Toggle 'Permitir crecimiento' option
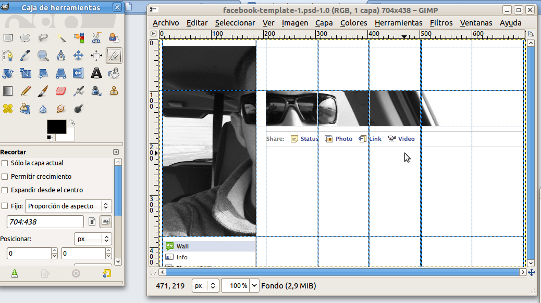The width and height of the screenshot is (541, 303). [5, 177]
